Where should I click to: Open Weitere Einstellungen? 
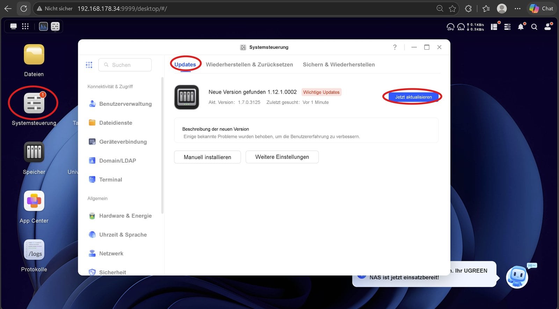[282, 157]
